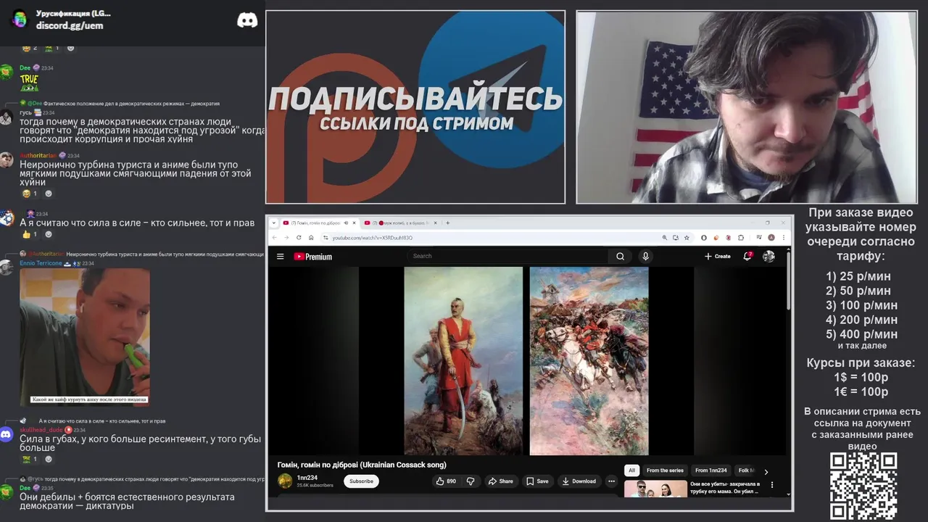928x522 pixels.
Task: Click the "Подписывайтесь" banner
Action: [415, 107]
